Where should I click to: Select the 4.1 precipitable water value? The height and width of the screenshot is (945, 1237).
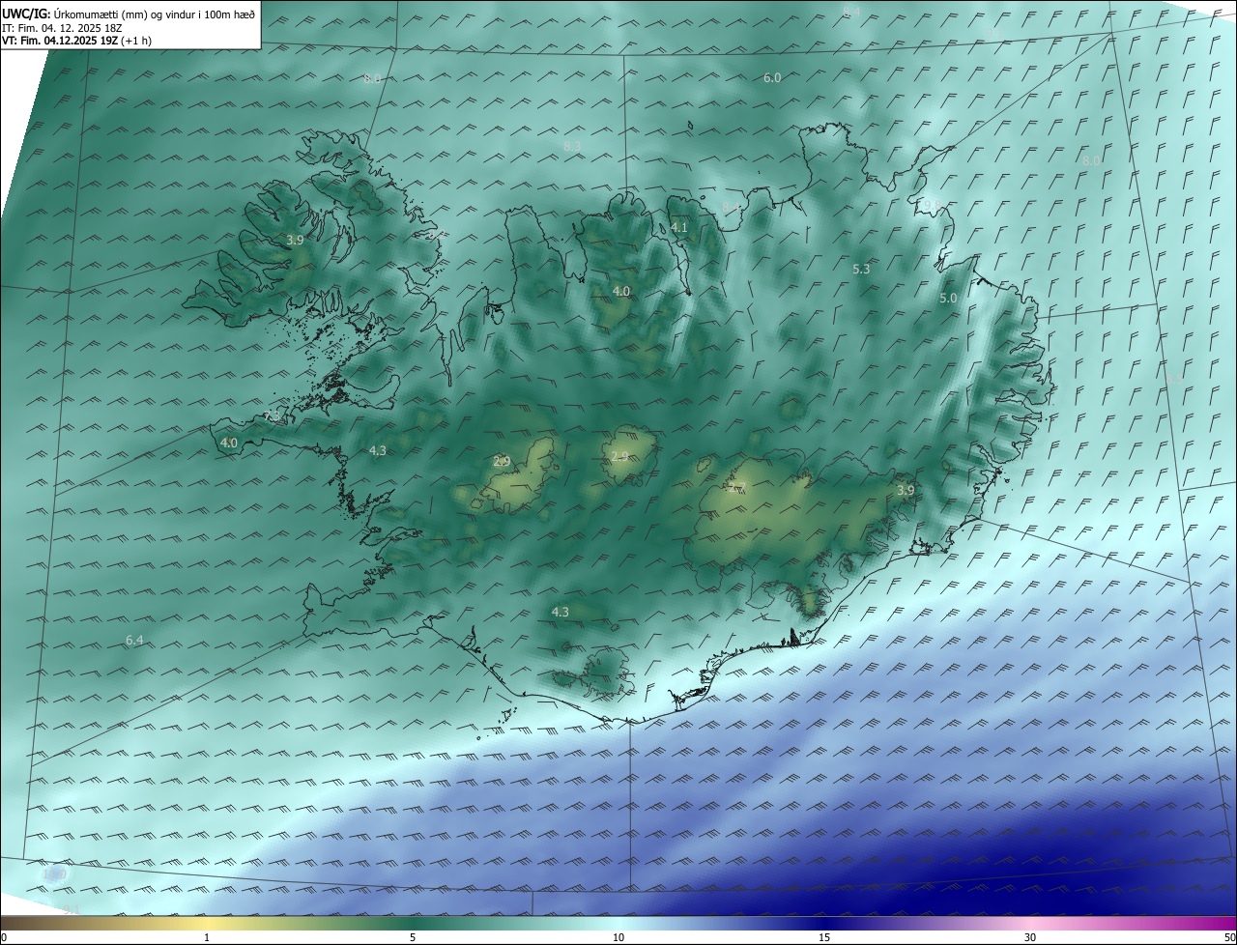[679, 227]
